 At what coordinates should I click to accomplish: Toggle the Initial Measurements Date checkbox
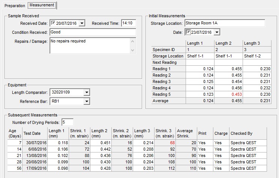pyautogui.click(x=188, y=32)
